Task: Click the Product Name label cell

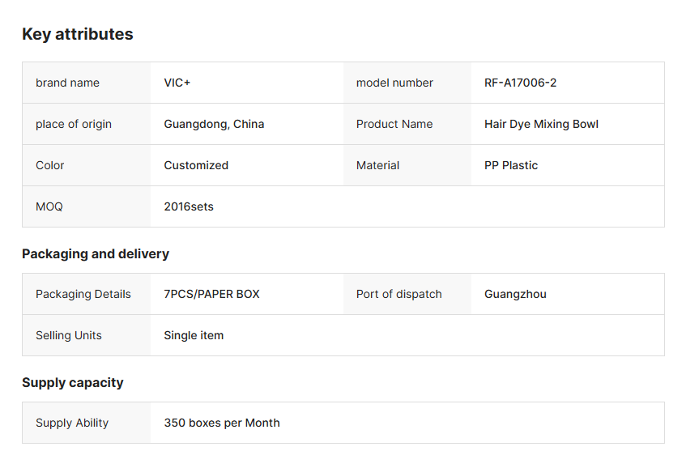Action: (394, 124)
